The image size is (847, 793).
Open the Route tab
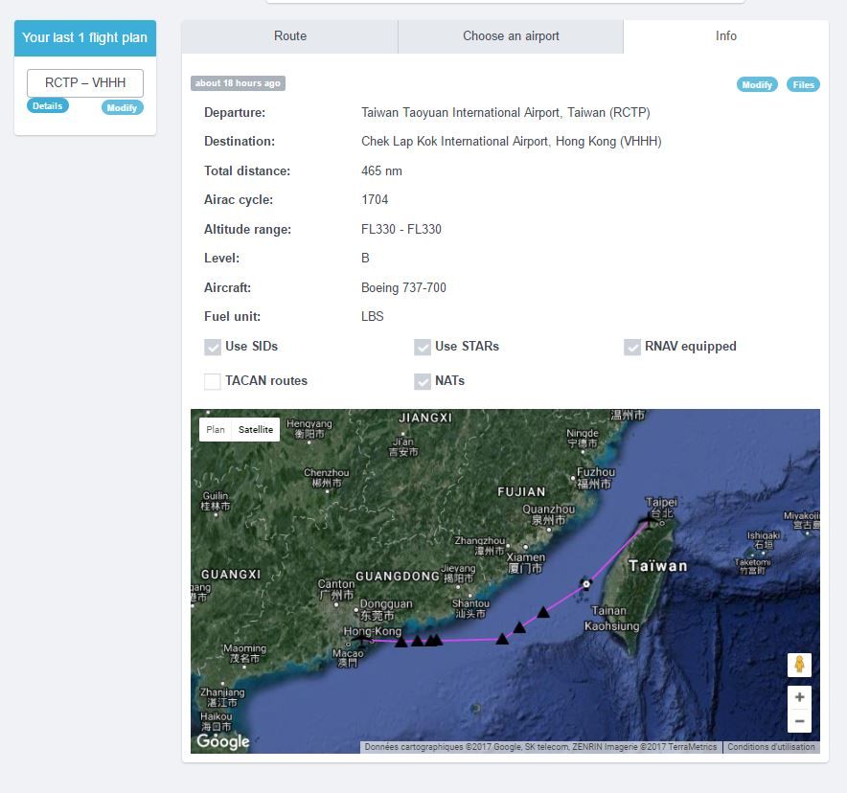[290, 36]
